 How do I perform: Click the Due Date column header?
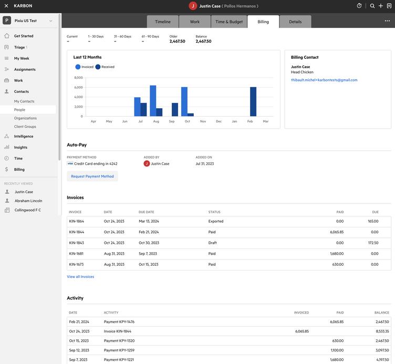pos(146,212)
